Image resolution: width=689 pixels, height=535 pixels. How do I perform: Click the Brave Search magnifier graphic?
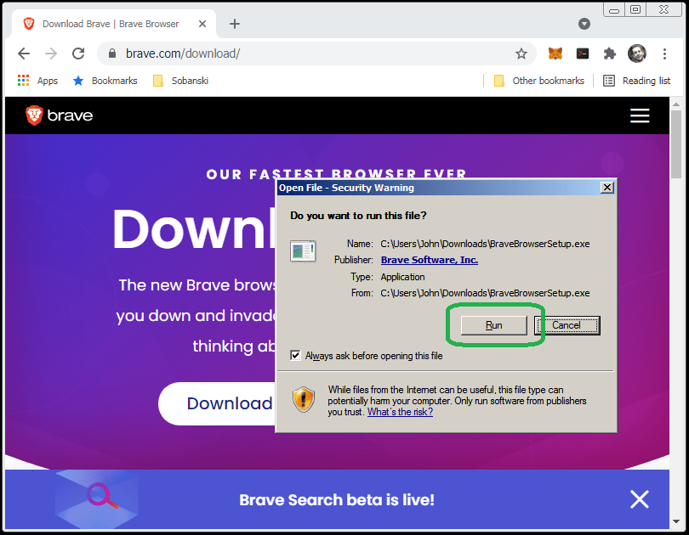(x=102, y=496)
